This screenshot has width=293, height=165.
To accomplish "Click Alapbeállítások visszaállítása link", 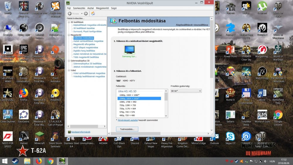I will click(x=192, y=25).
